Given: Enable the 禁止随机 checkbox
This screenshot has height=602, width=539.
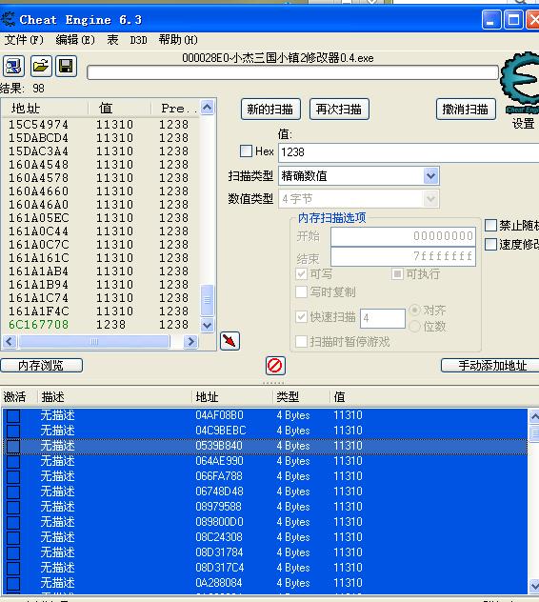Looking at the screenshot, I should point(491,226).
